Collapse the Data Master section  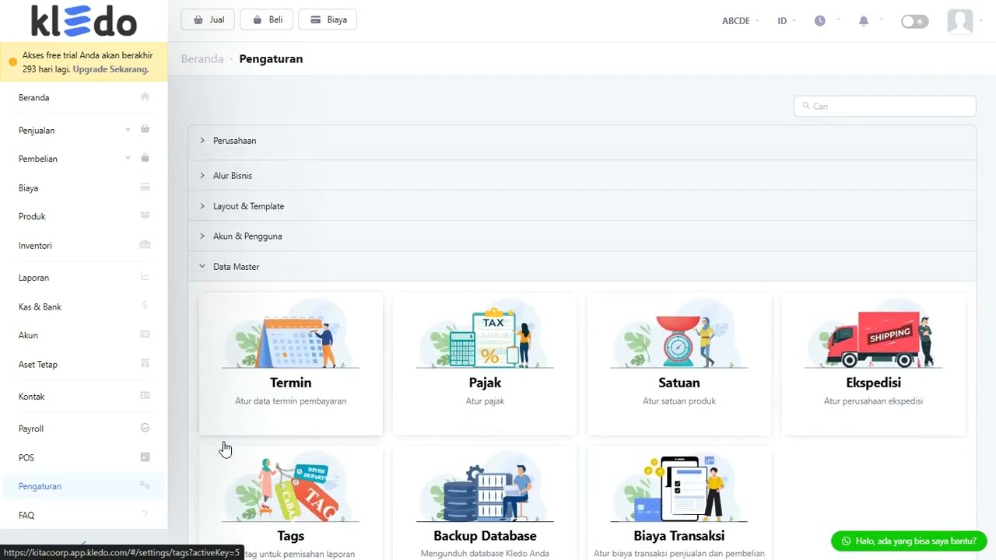coord(582,266)
